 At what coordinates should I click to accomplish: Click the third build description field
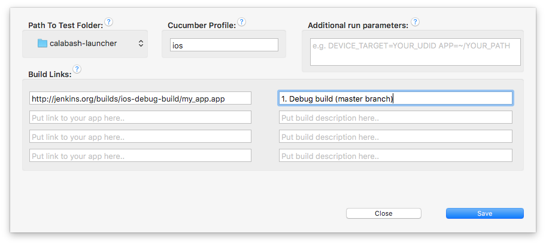pyautogui.click(x=396, y=136)
